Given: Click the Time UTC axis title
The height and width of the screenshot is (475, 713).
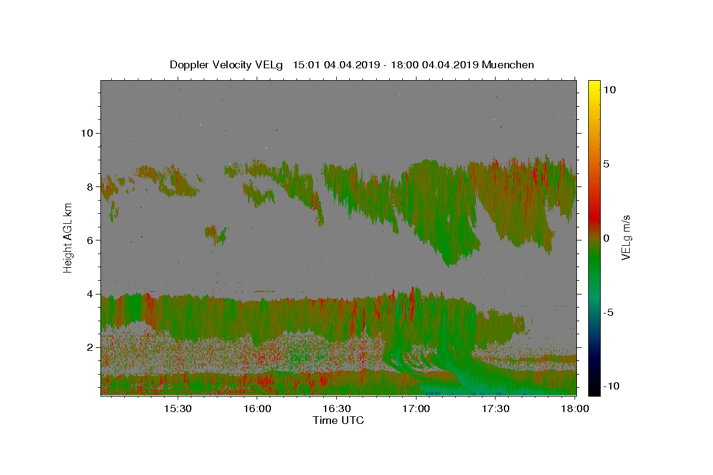Looking at the screenshot, I should point(338,420).
